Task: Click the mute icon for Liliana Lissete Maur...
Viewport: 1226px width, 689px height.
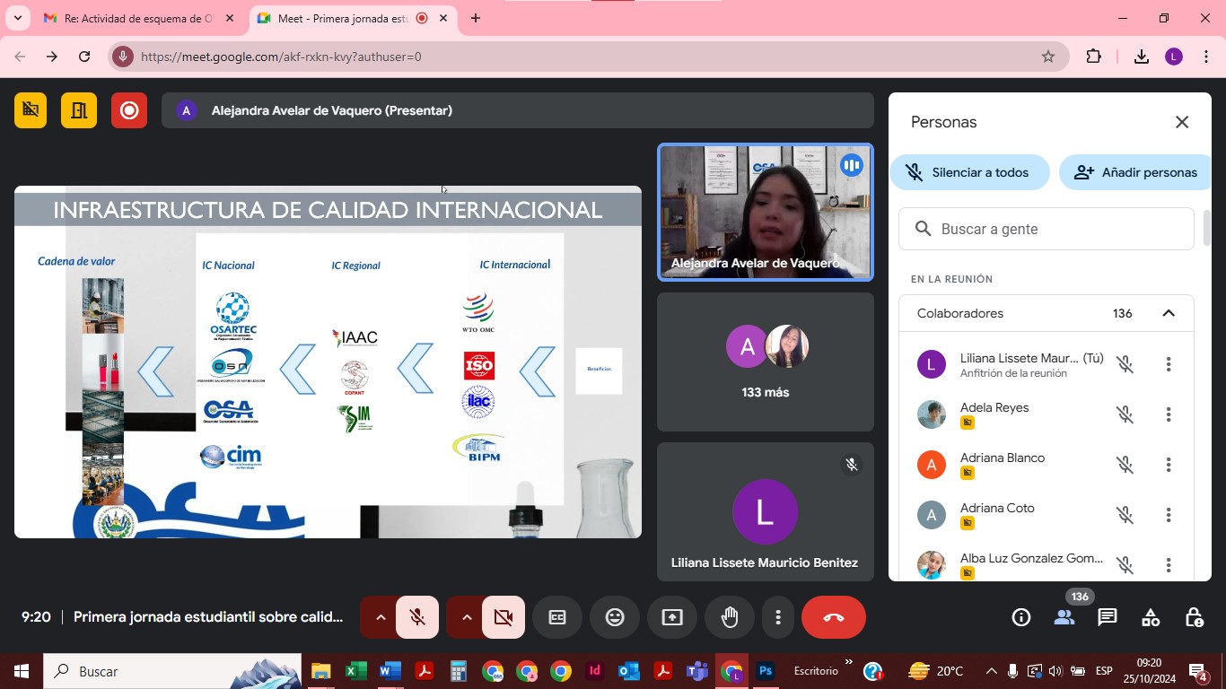Action: 1125,364
